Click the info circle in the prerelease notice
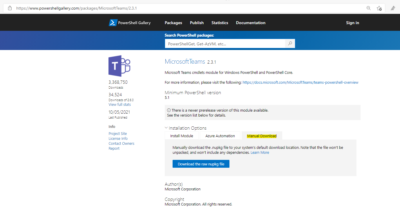Viewport: 400px width, 209px height. (x=169, y=110)
